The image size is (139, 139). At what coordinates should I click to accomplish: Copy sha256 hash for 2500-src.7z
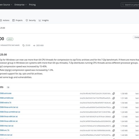tap(114, 131)
